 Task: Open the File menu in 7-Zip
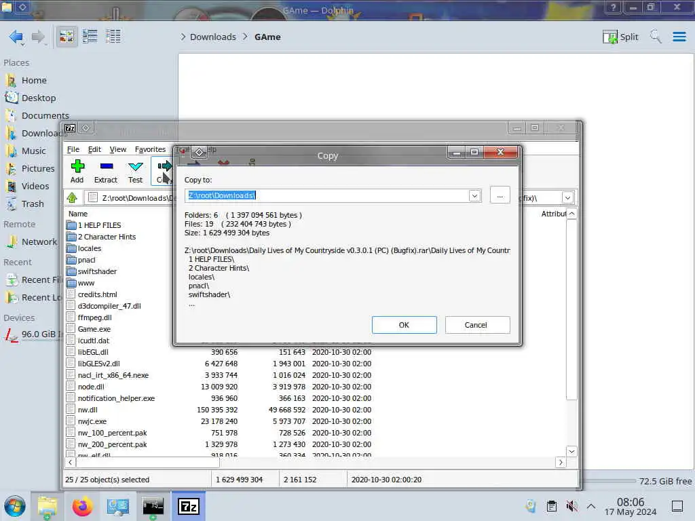pyautogui.click(x=73, y=150)
